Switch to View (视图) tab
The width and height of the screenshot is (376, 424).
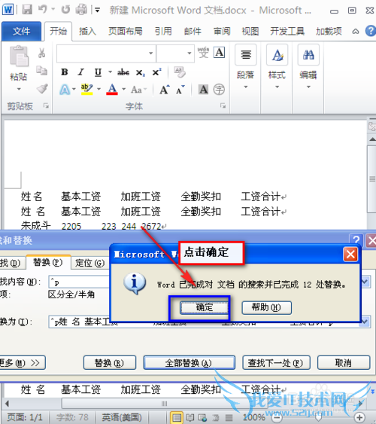pyautogui.click(x=250, y=31)
